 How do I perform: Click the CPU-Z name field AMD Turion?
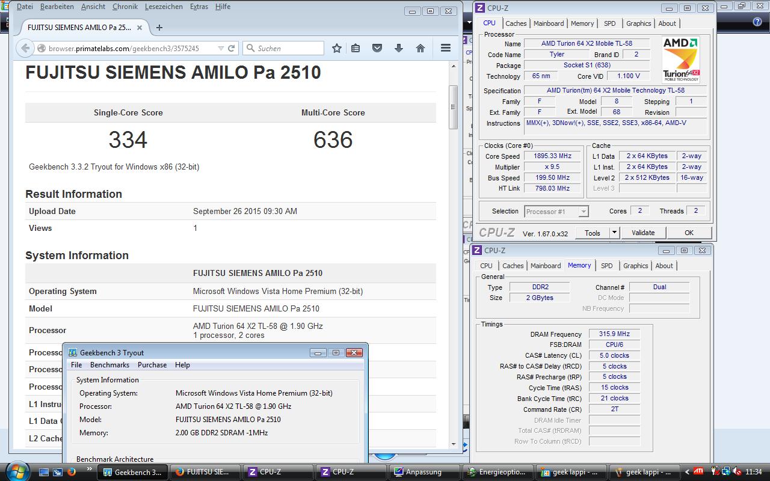pos(587,43)
